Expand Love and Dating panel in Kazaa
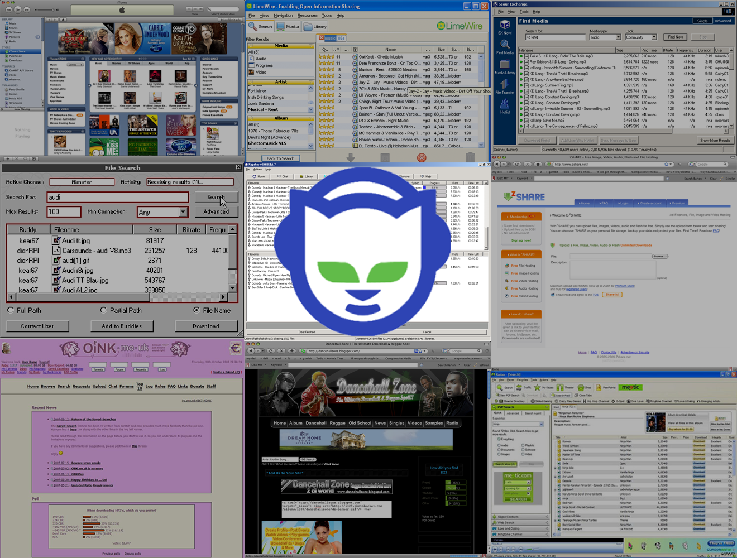This screenshot has width=737, height=558. (519, 528)
